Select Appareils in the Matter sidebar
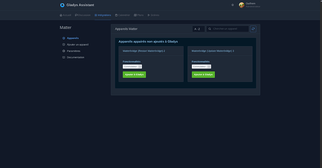 [70, 38]
